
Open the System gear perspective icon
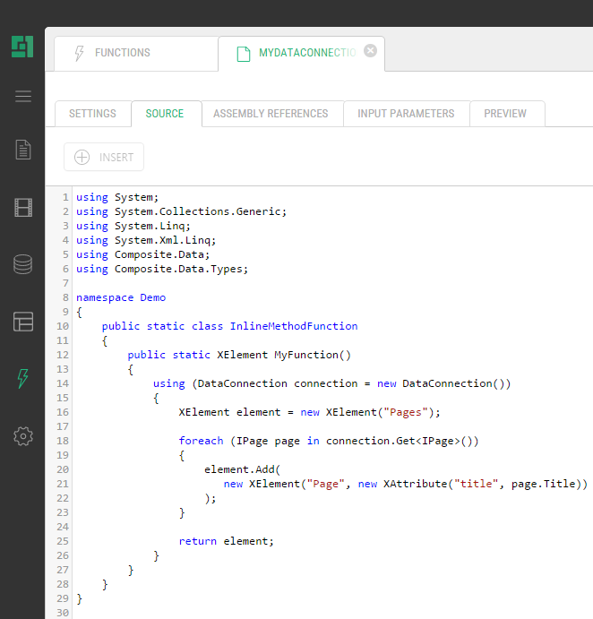pos(23,436)
